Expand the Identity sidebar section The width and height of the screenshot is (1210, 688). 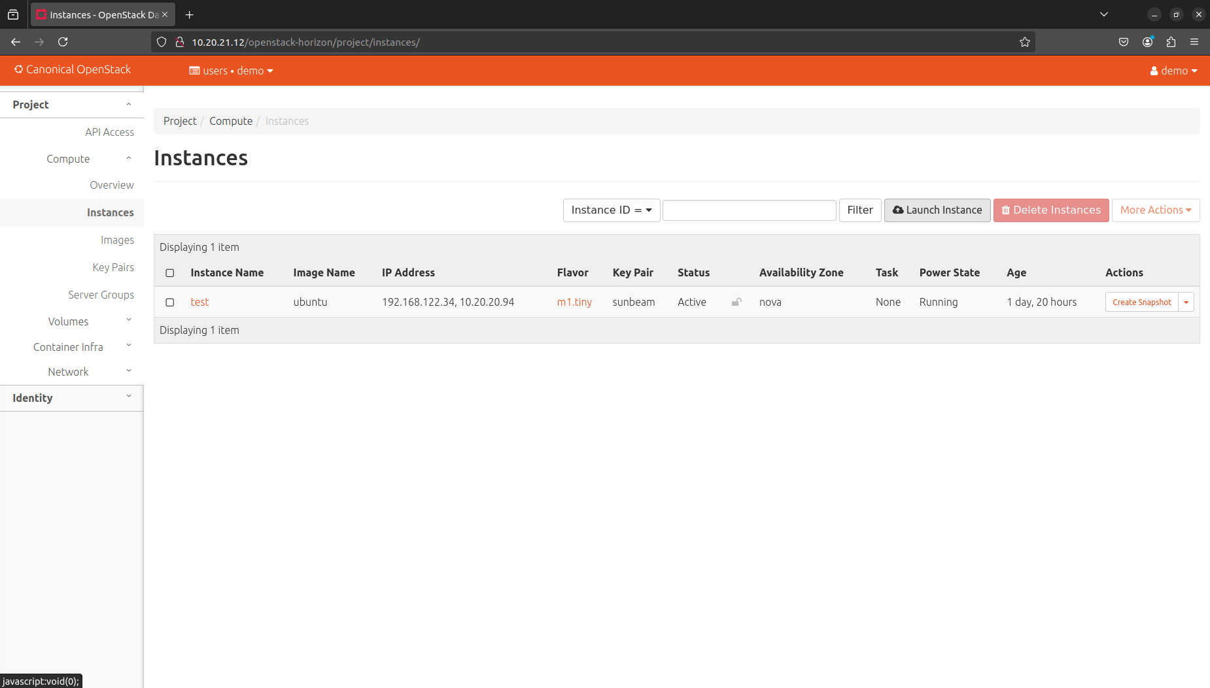[72, 398]
